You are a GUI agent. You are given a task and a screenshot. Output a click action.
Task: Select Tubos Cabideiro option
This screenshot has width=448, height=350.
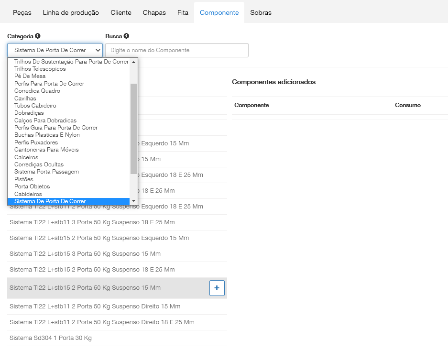pyautogui.click(x=35, y=106)
